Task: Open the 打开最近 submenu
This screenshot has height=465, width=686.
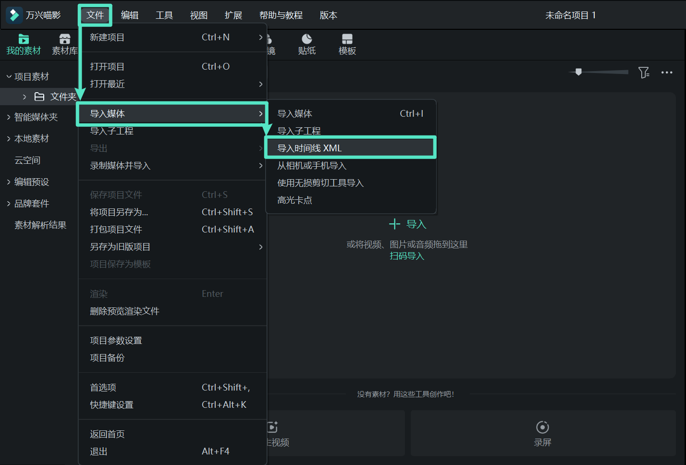Action: (x=173, y=84)
